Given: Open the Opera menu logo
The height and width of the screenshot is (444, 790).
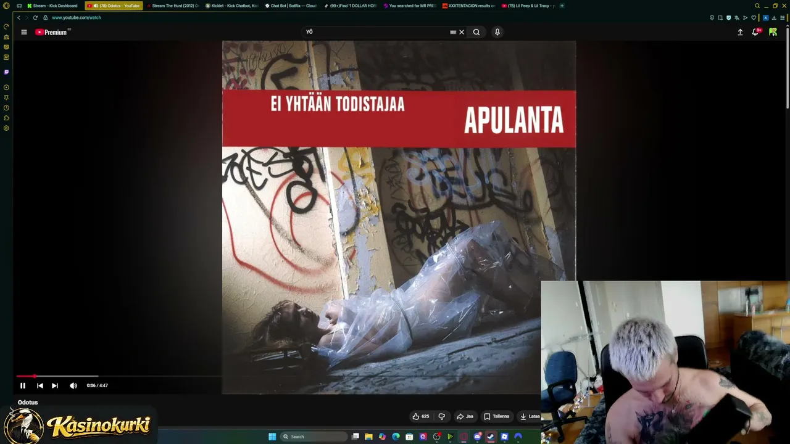Looking at the screenshot, I should click(6, 6).
